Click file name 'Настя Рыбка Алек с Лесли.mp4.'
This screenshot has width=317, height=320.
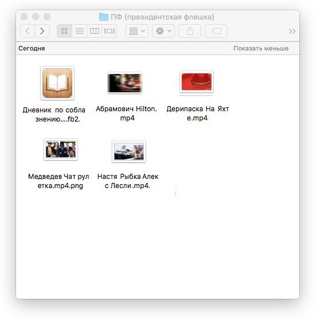tap(128, 181)
